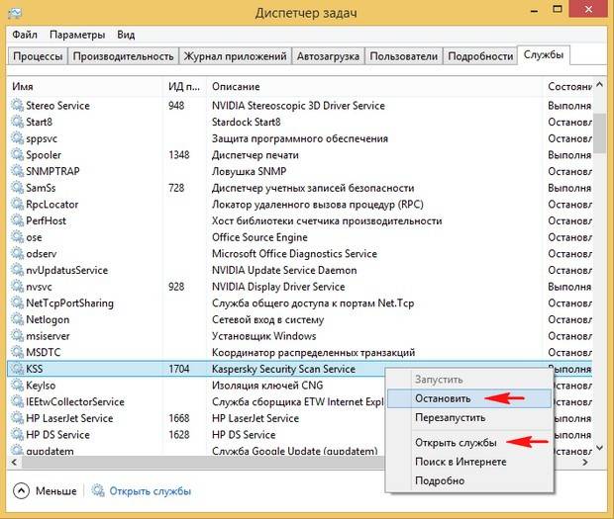Image resolution: width=614 pixels, height=519 pixels.
Task: Click the nvUpdatusService gear icon
Action: coord(17,270)
